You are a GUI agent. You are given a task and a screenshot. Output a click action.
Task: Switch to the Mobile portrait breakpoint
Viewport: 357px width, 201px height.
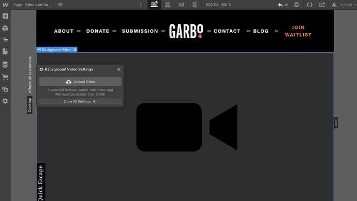tap(195, 5)
